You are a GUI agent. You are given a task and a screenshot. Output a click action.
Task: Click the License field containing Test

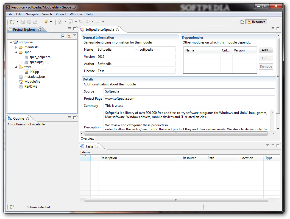(136, 71)
